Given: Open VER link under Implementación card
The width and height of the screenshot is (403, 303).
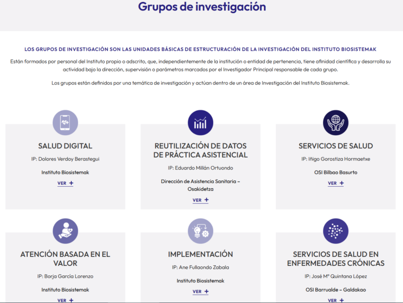Looking at the screenshot, I should point(200,292).
